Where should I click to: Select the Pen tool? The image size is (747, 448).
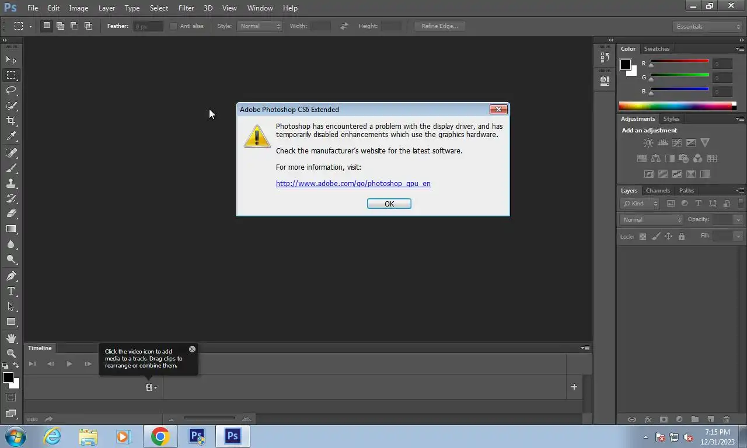[x=11, y=276]
